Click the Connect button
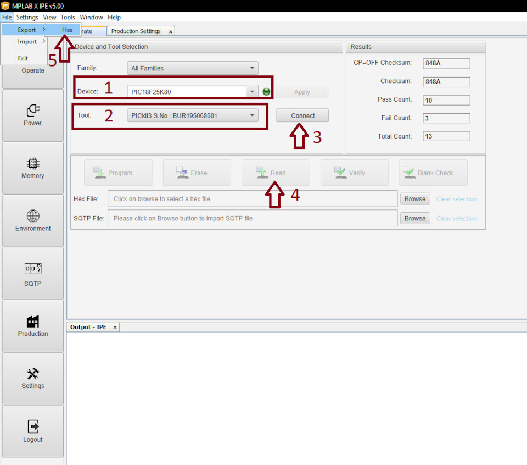Image resolution: width=527 pixels, height=465 pixels. click(302, 115)
